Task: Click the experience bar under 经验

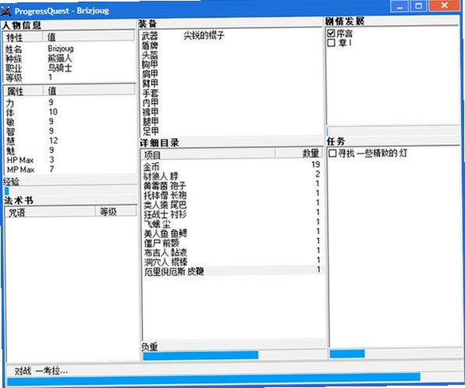Action: (69, 191)
